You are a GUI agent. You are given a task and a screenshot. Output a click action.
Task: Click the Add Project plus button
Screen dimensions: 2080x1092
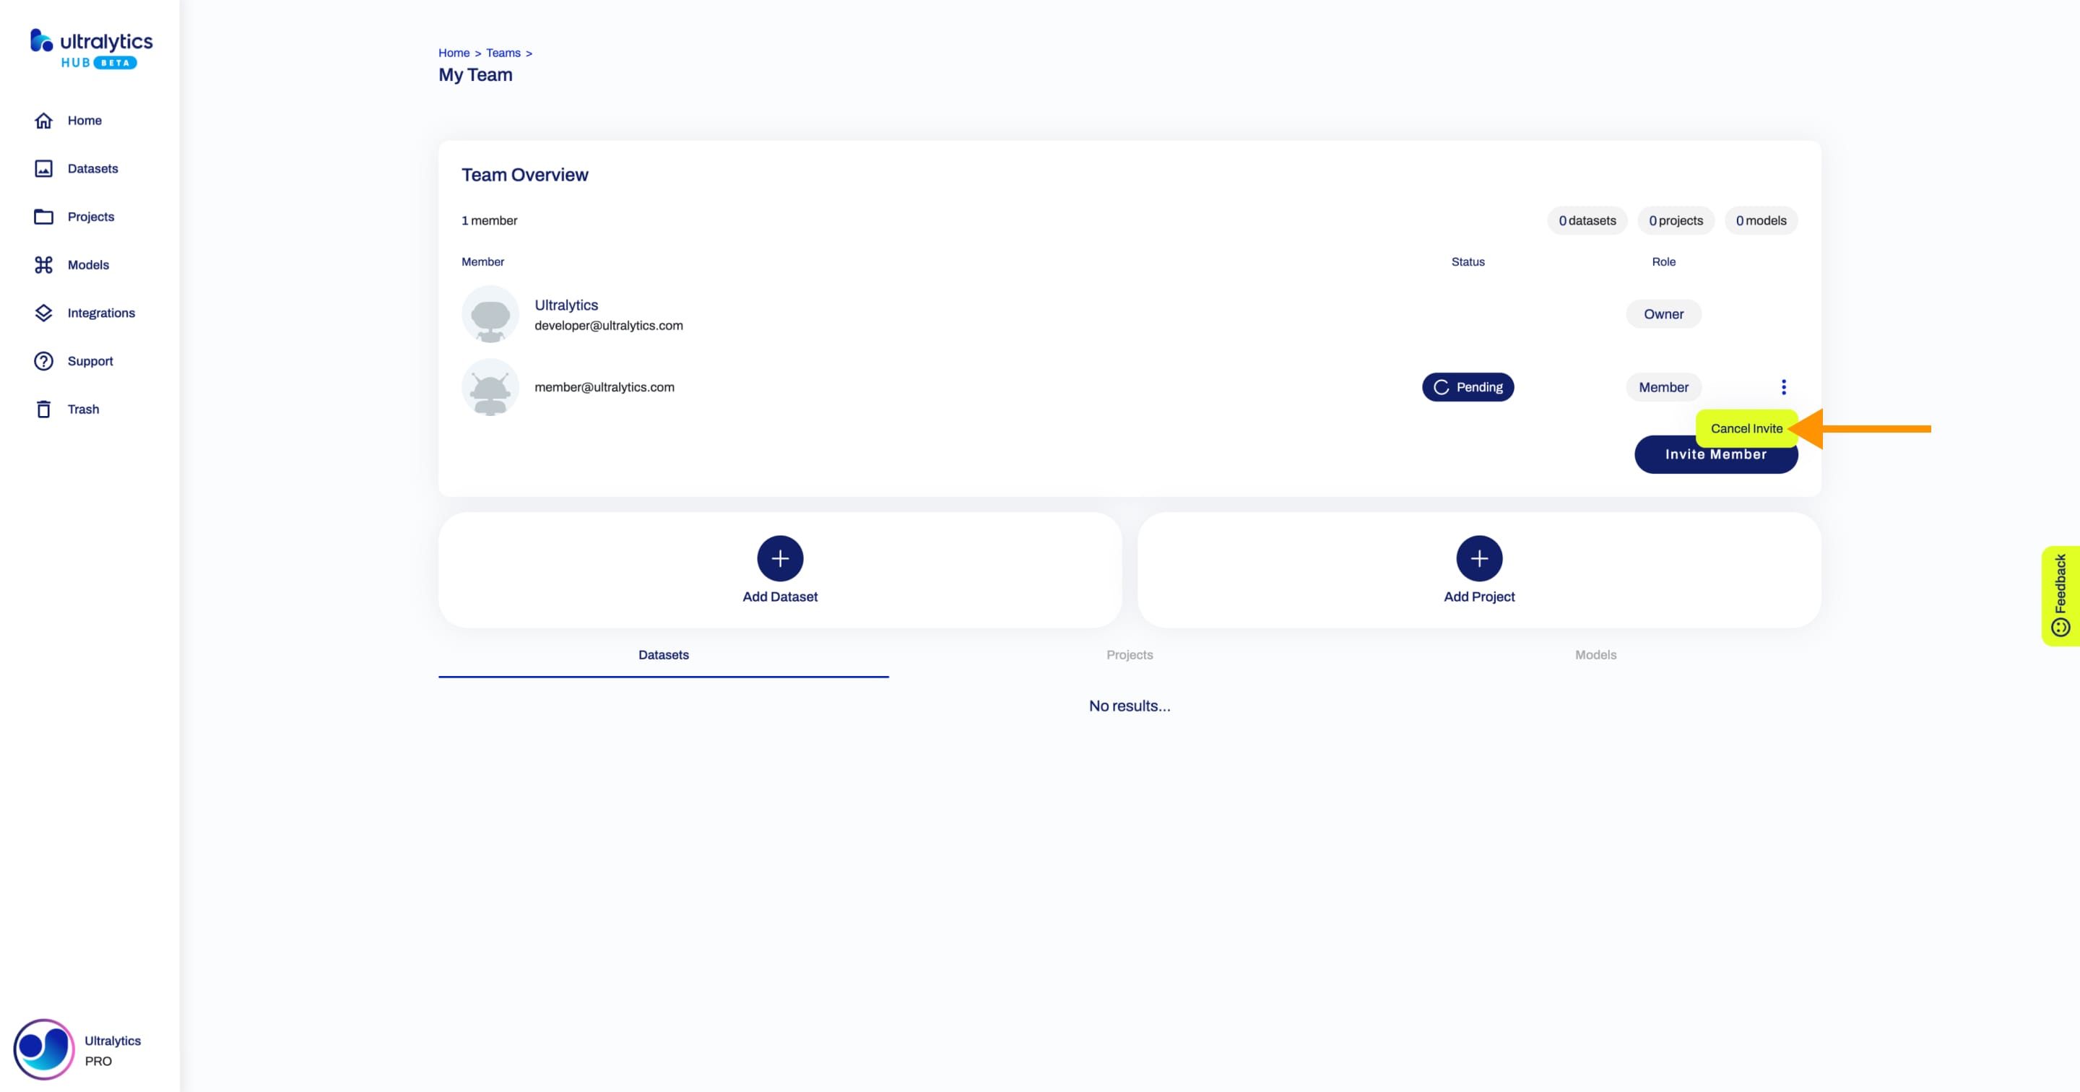pyautogui.click(x=1479, y=558)
